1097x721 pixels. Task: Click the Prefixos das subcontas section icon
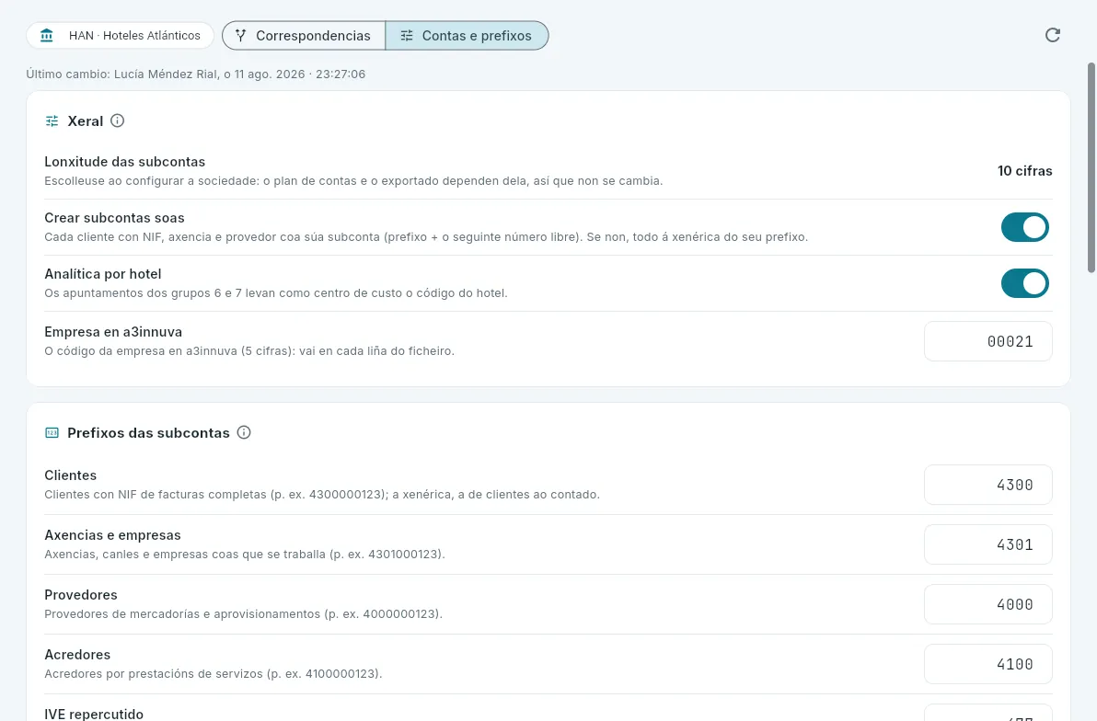pos(52,433)
